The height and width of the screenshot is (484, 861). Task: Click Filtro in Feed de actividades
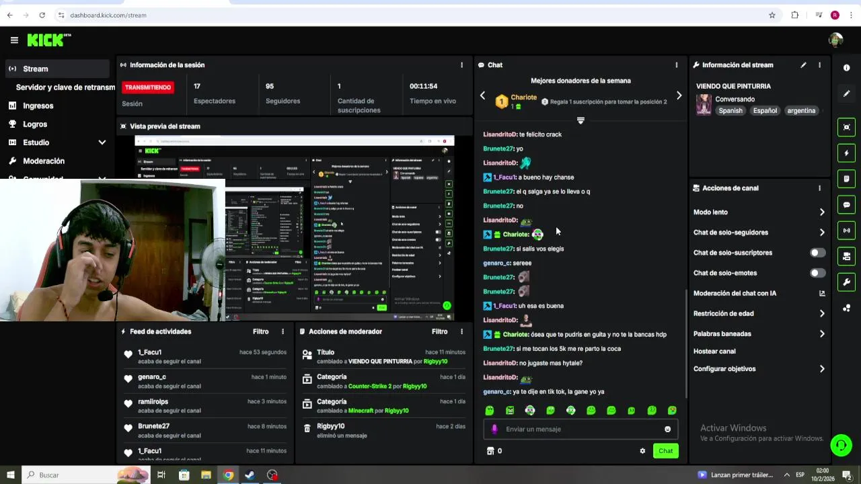point(261,331)
